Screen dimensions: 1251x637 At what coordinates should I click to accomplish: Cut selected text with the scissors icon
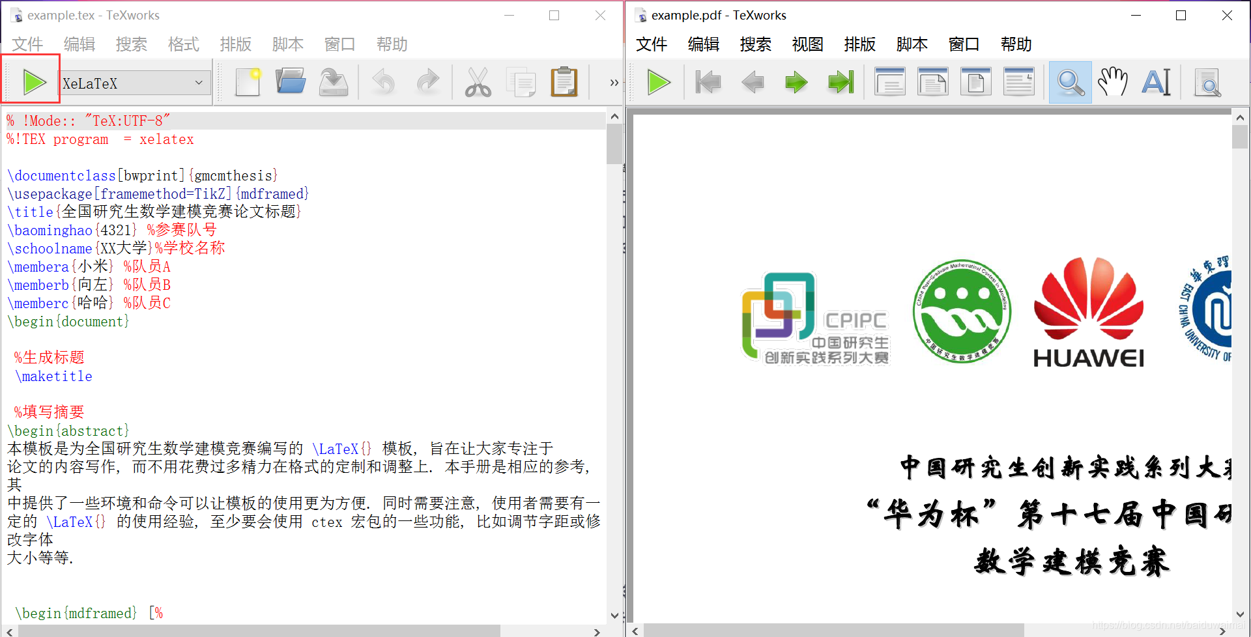click(x=478, y=81)
